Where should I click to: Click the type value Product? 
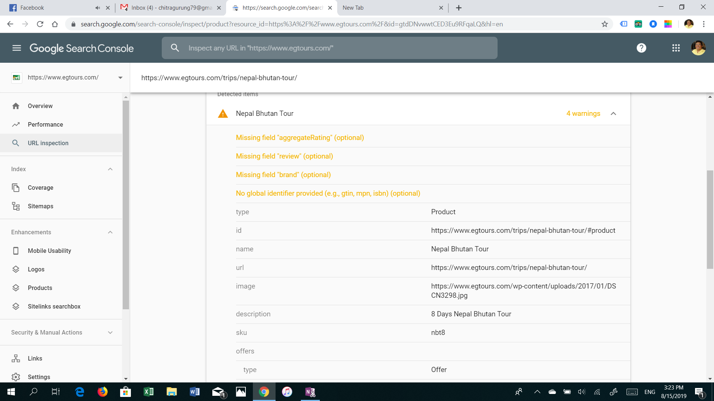443,212
